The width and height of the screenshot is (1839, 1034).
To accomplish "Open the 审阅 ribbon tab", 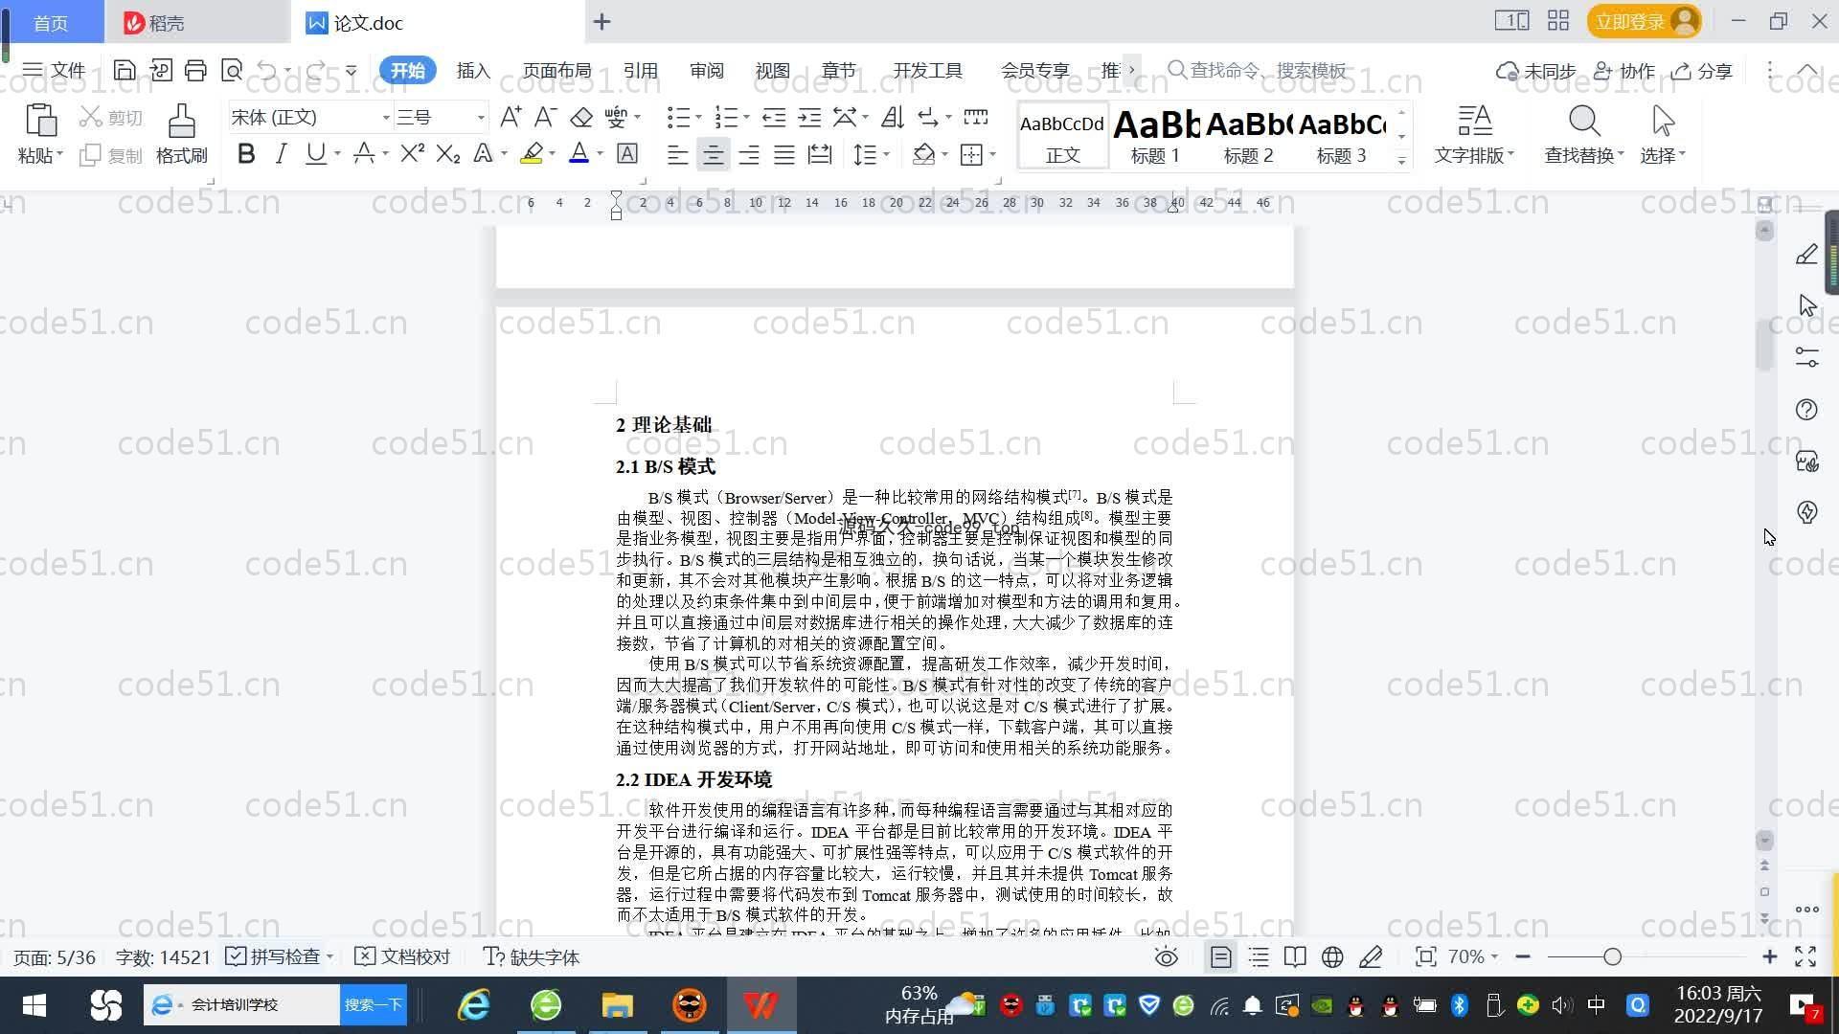I will coord(706,70).
